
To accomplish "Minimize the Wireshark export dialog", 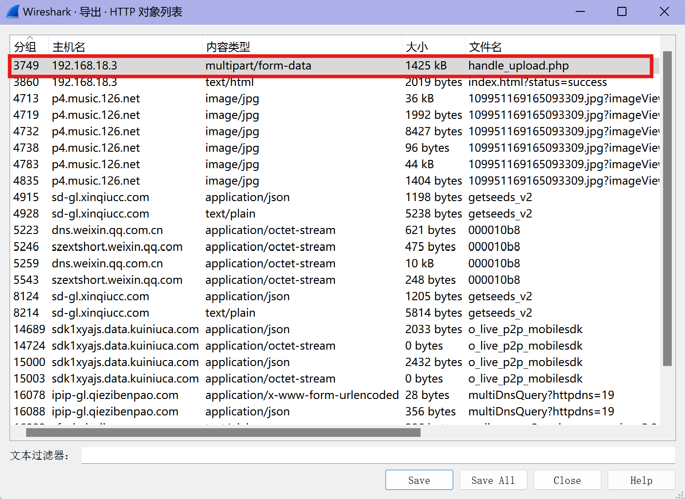I will tap(580, 11).
